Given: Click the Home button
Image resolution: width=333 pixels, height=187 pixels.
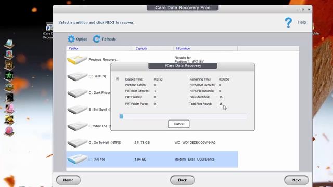Looking at the screenshot, I should pos(68,180).
